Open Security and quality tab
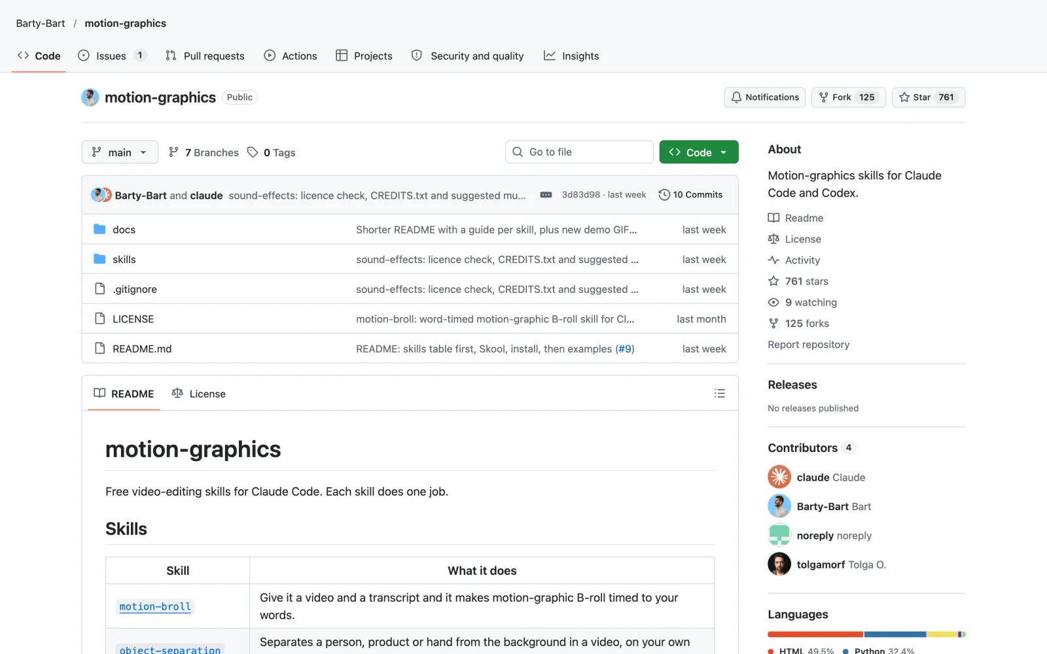 467,56
